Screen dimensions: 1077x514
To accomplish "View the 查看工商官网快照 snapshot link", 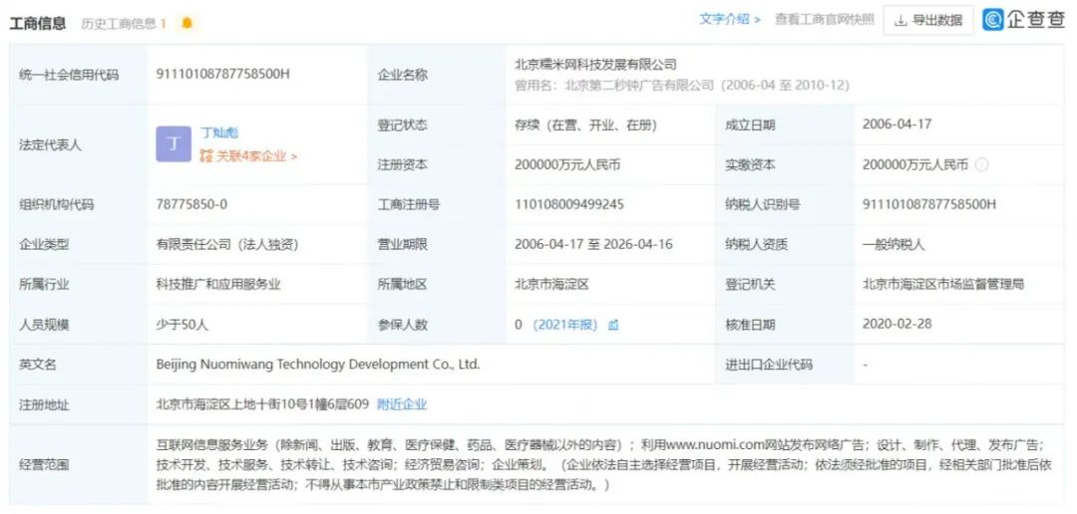I will point(825,19).
